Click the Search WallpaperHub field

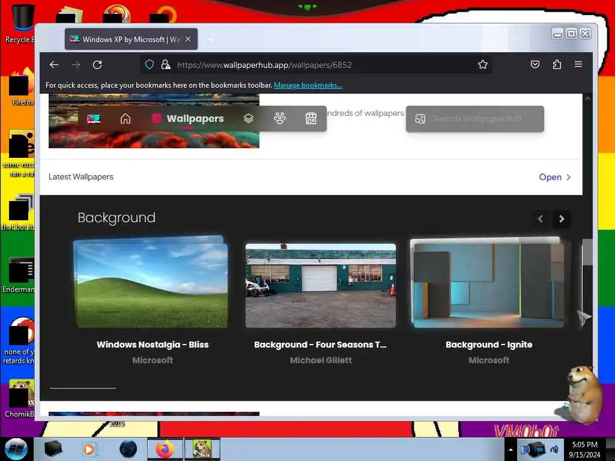pyautogui.click(x=475, y=119)
